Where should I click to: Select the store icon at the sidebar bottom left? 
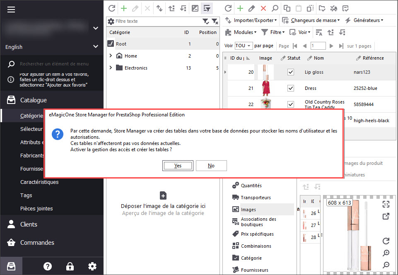click(x=11, y=266)
